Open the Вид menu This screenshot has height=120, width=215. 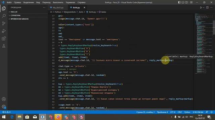tap(38, 2)
